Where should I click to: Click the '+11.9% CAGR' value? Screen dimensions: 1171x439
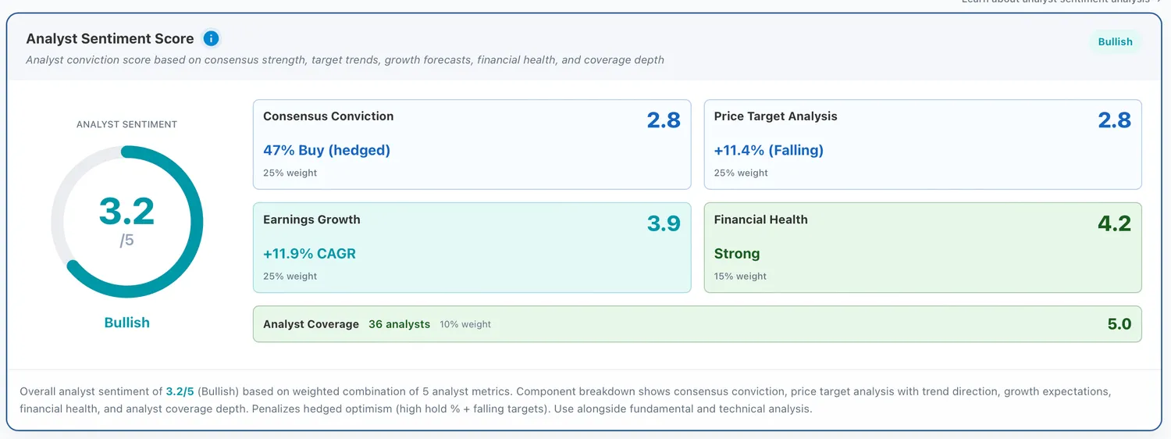coord(310,254)
